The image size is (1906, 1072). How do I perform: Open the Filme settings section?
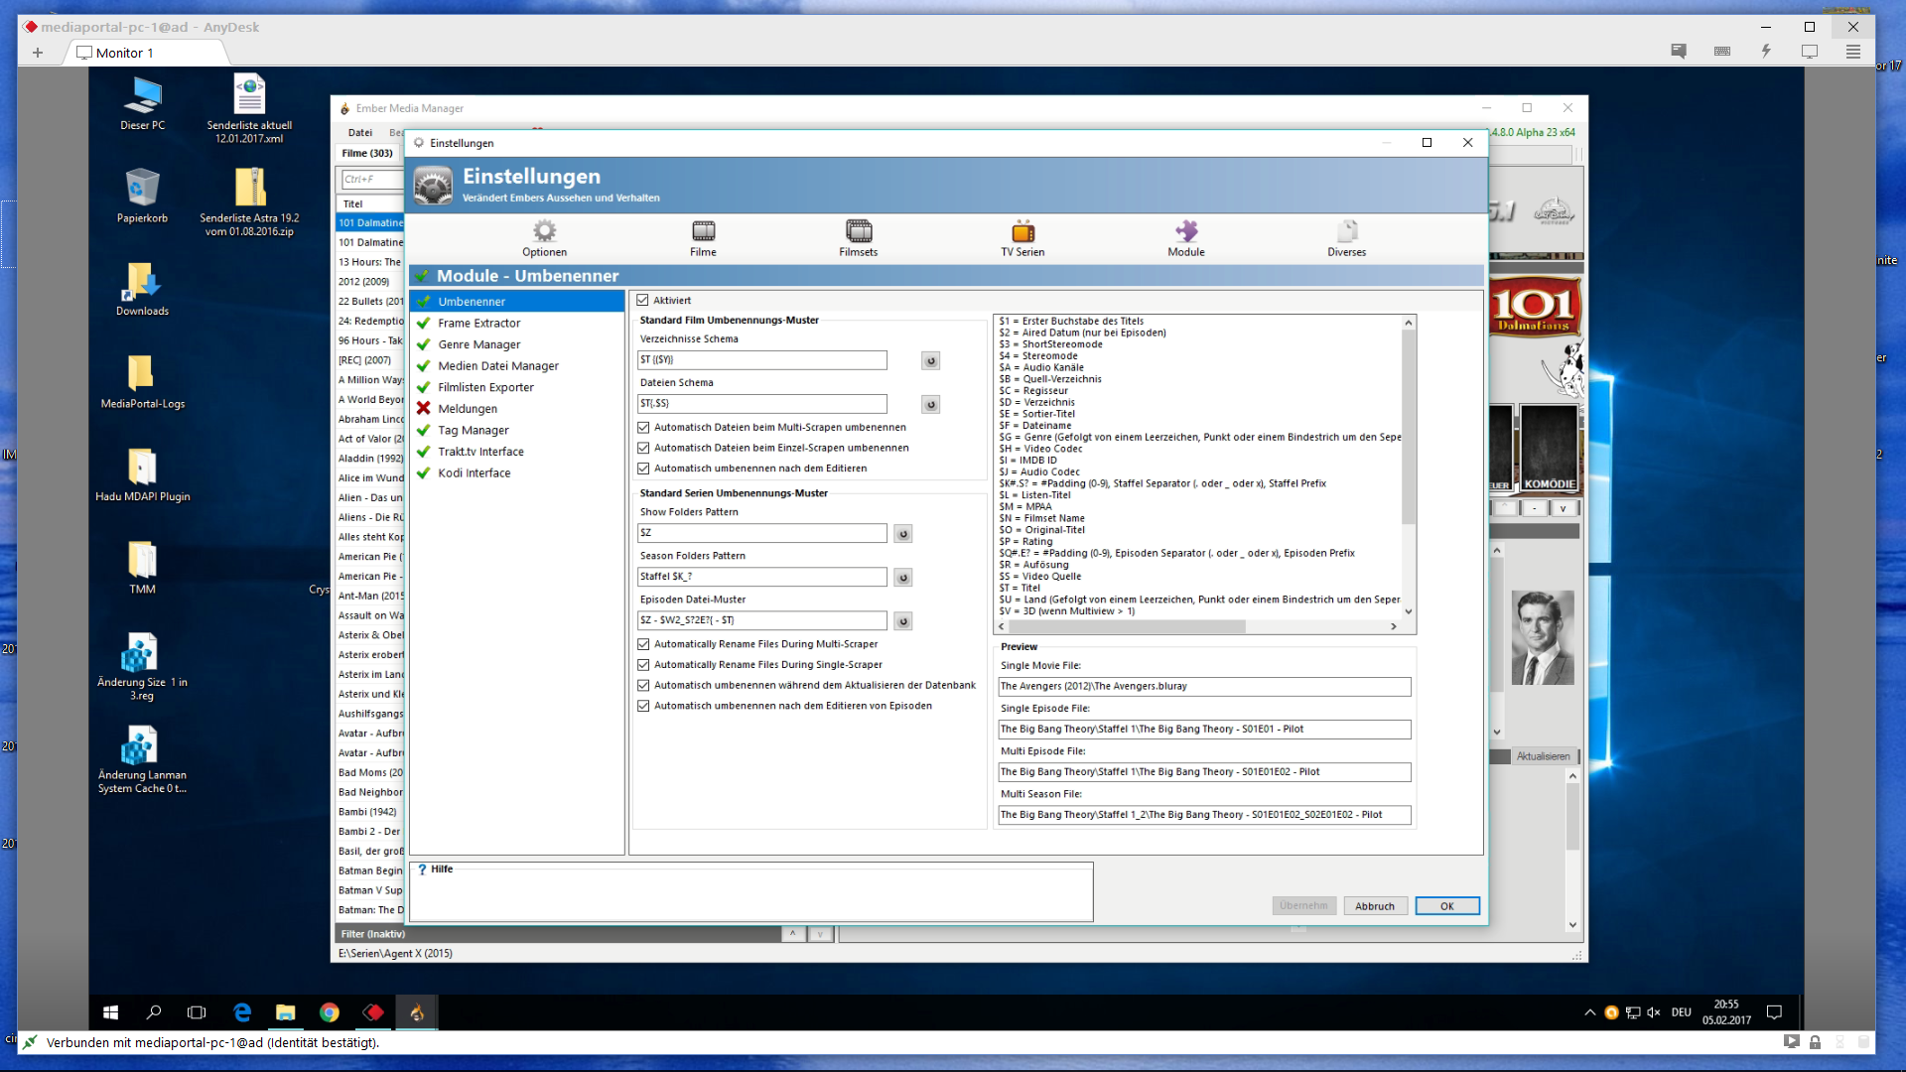[703, 238]
